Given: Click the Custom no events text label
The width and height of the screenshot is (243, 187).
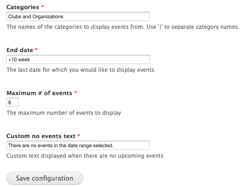Looking at the screenshot, I should [41, 136].
